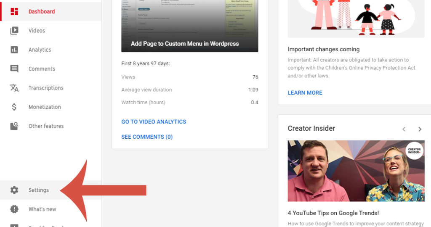431x227 pixels.
Task: Open the SEE COMMENTS (0) link
Action: (x=147, y=137)
